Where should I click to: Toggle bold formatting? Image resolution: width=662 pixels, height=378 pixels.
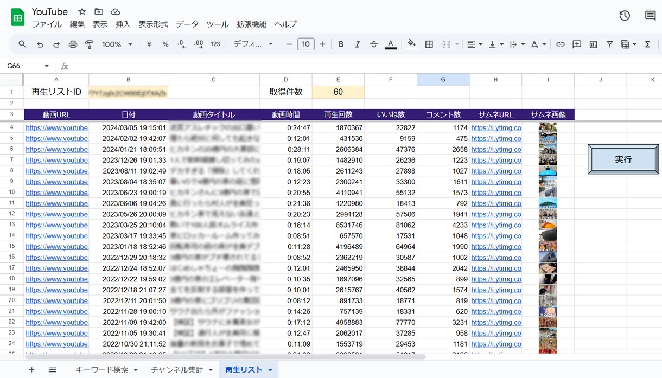point(341,44)
